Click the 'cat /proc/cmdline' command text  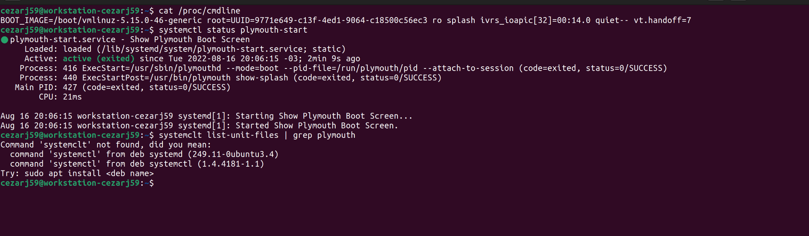(x=200, y=11)
